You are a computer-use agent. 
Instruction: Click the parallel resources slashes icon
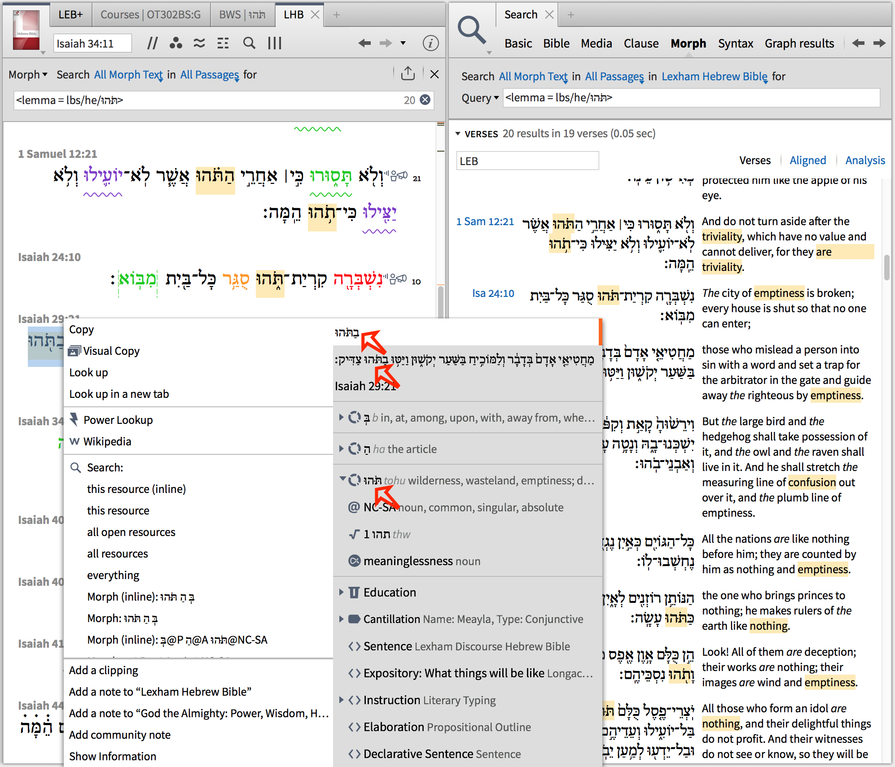(x=152, y=44)
